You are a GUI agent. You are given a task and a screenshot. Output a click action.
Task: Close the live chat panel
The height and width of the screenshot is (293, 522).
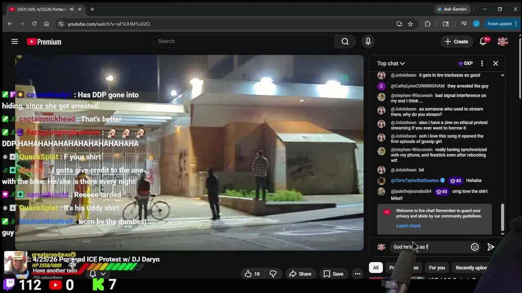(x=495, y=63)
